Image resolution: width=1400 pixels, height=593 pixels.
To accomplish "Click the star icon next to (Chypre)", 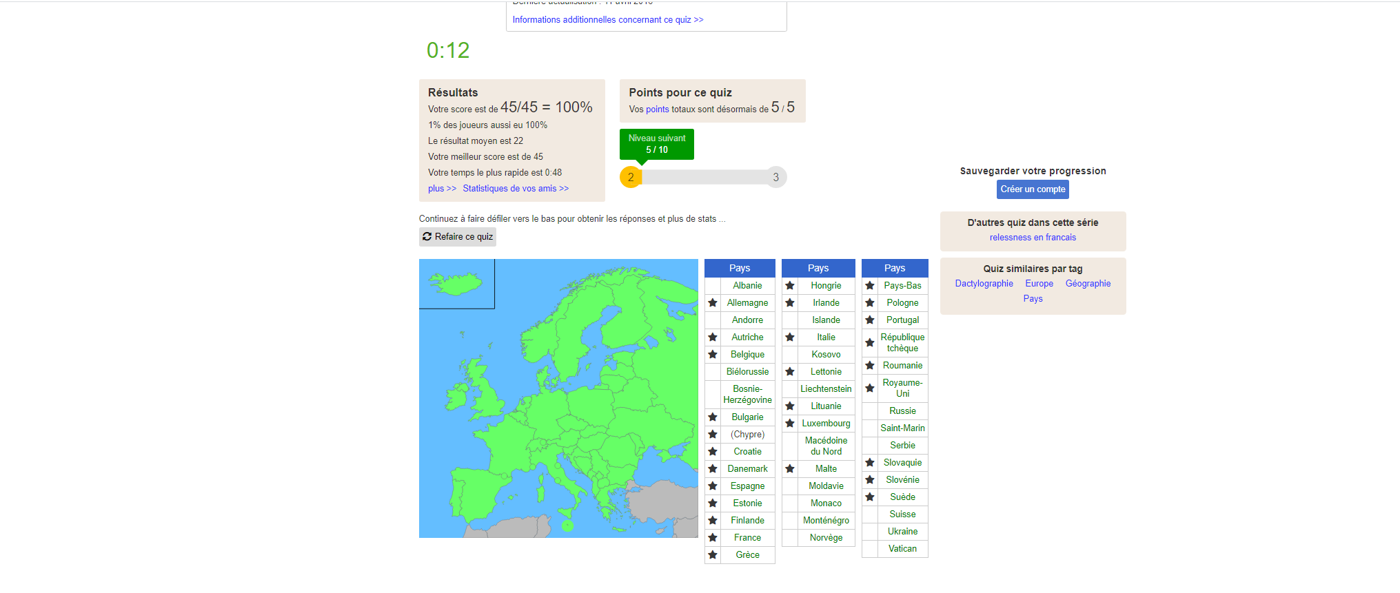I will (713, 434).
